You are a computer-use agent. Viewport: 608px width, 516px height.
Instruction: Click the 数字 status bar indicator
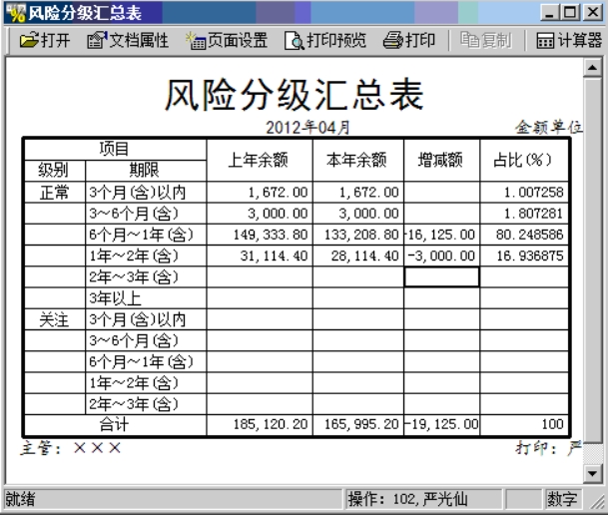tap(562, 499)
